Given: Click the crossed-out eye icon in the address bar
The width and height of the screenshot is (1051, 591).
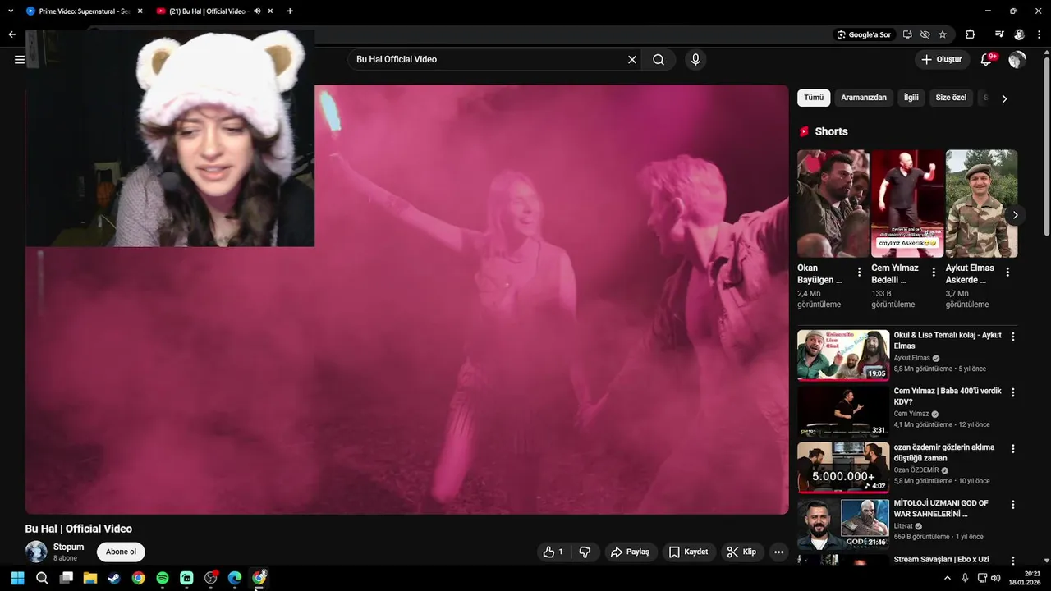Looking at the screenshot, I should click(925, 34).
